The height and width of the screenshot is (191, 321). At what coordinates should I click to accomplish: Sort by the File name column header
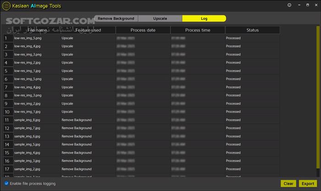click(37, 30)
